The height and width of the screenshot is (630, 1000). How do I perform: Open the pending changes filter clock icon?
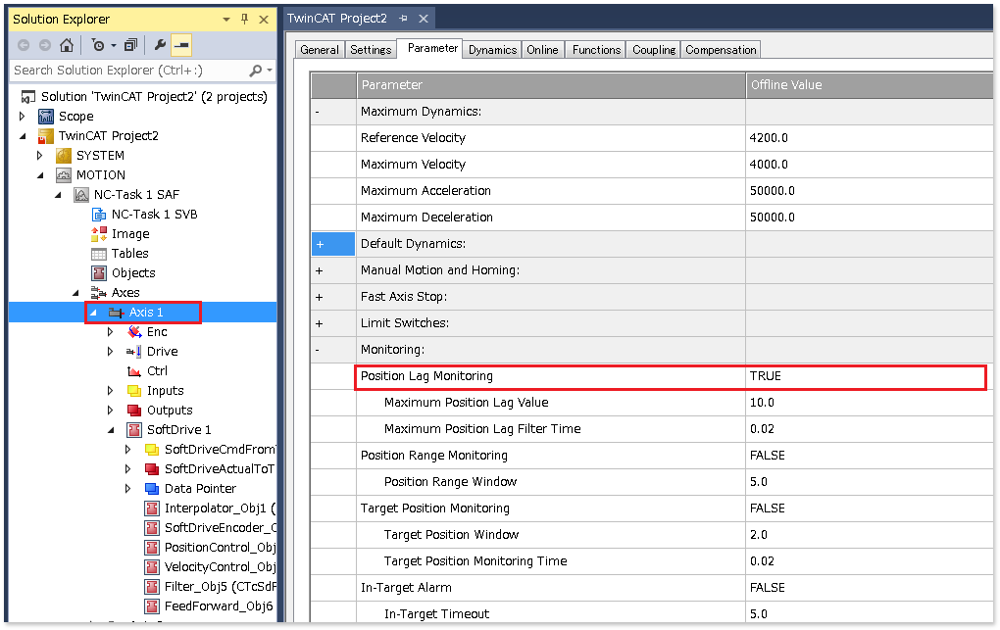pos(98,45)
